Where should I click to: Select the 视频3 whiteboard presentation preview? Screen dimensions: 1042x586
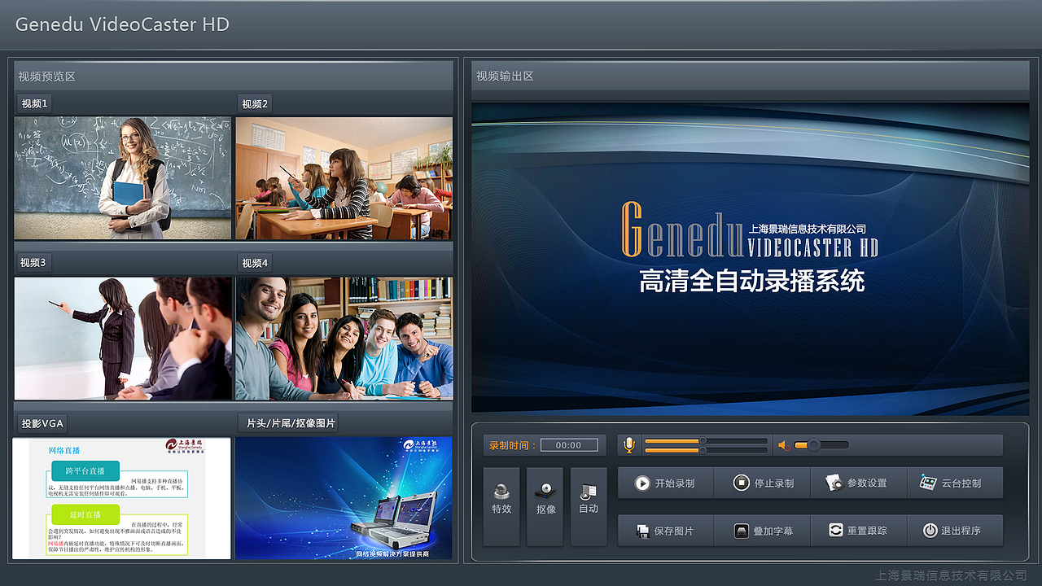point(123,339)
